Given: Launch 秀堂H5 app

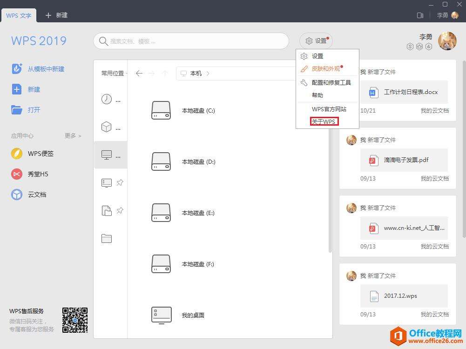Looking at the screenshot, I should [x=30, y=174].
